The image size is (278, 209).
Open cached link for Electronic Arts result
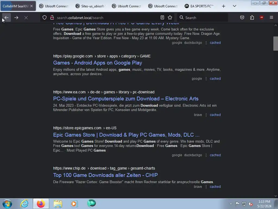click(215, 115)
